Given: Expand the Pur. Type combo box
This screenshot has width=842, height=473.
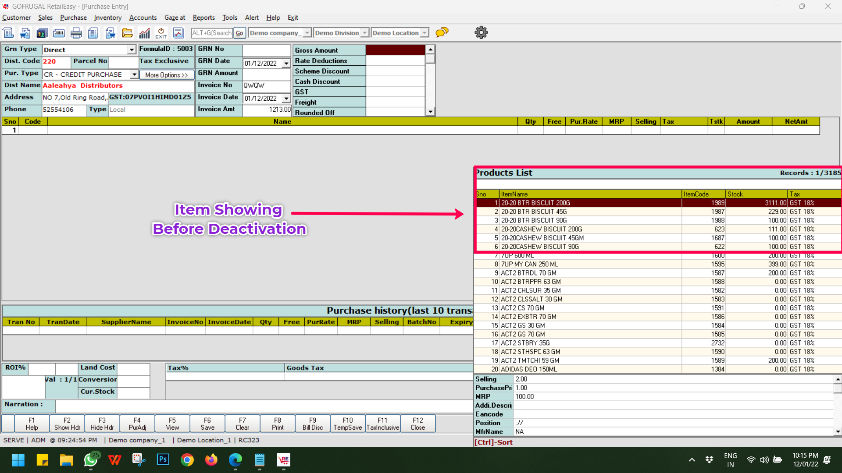Looking at the screenshot, I should (x=134, y=74).
